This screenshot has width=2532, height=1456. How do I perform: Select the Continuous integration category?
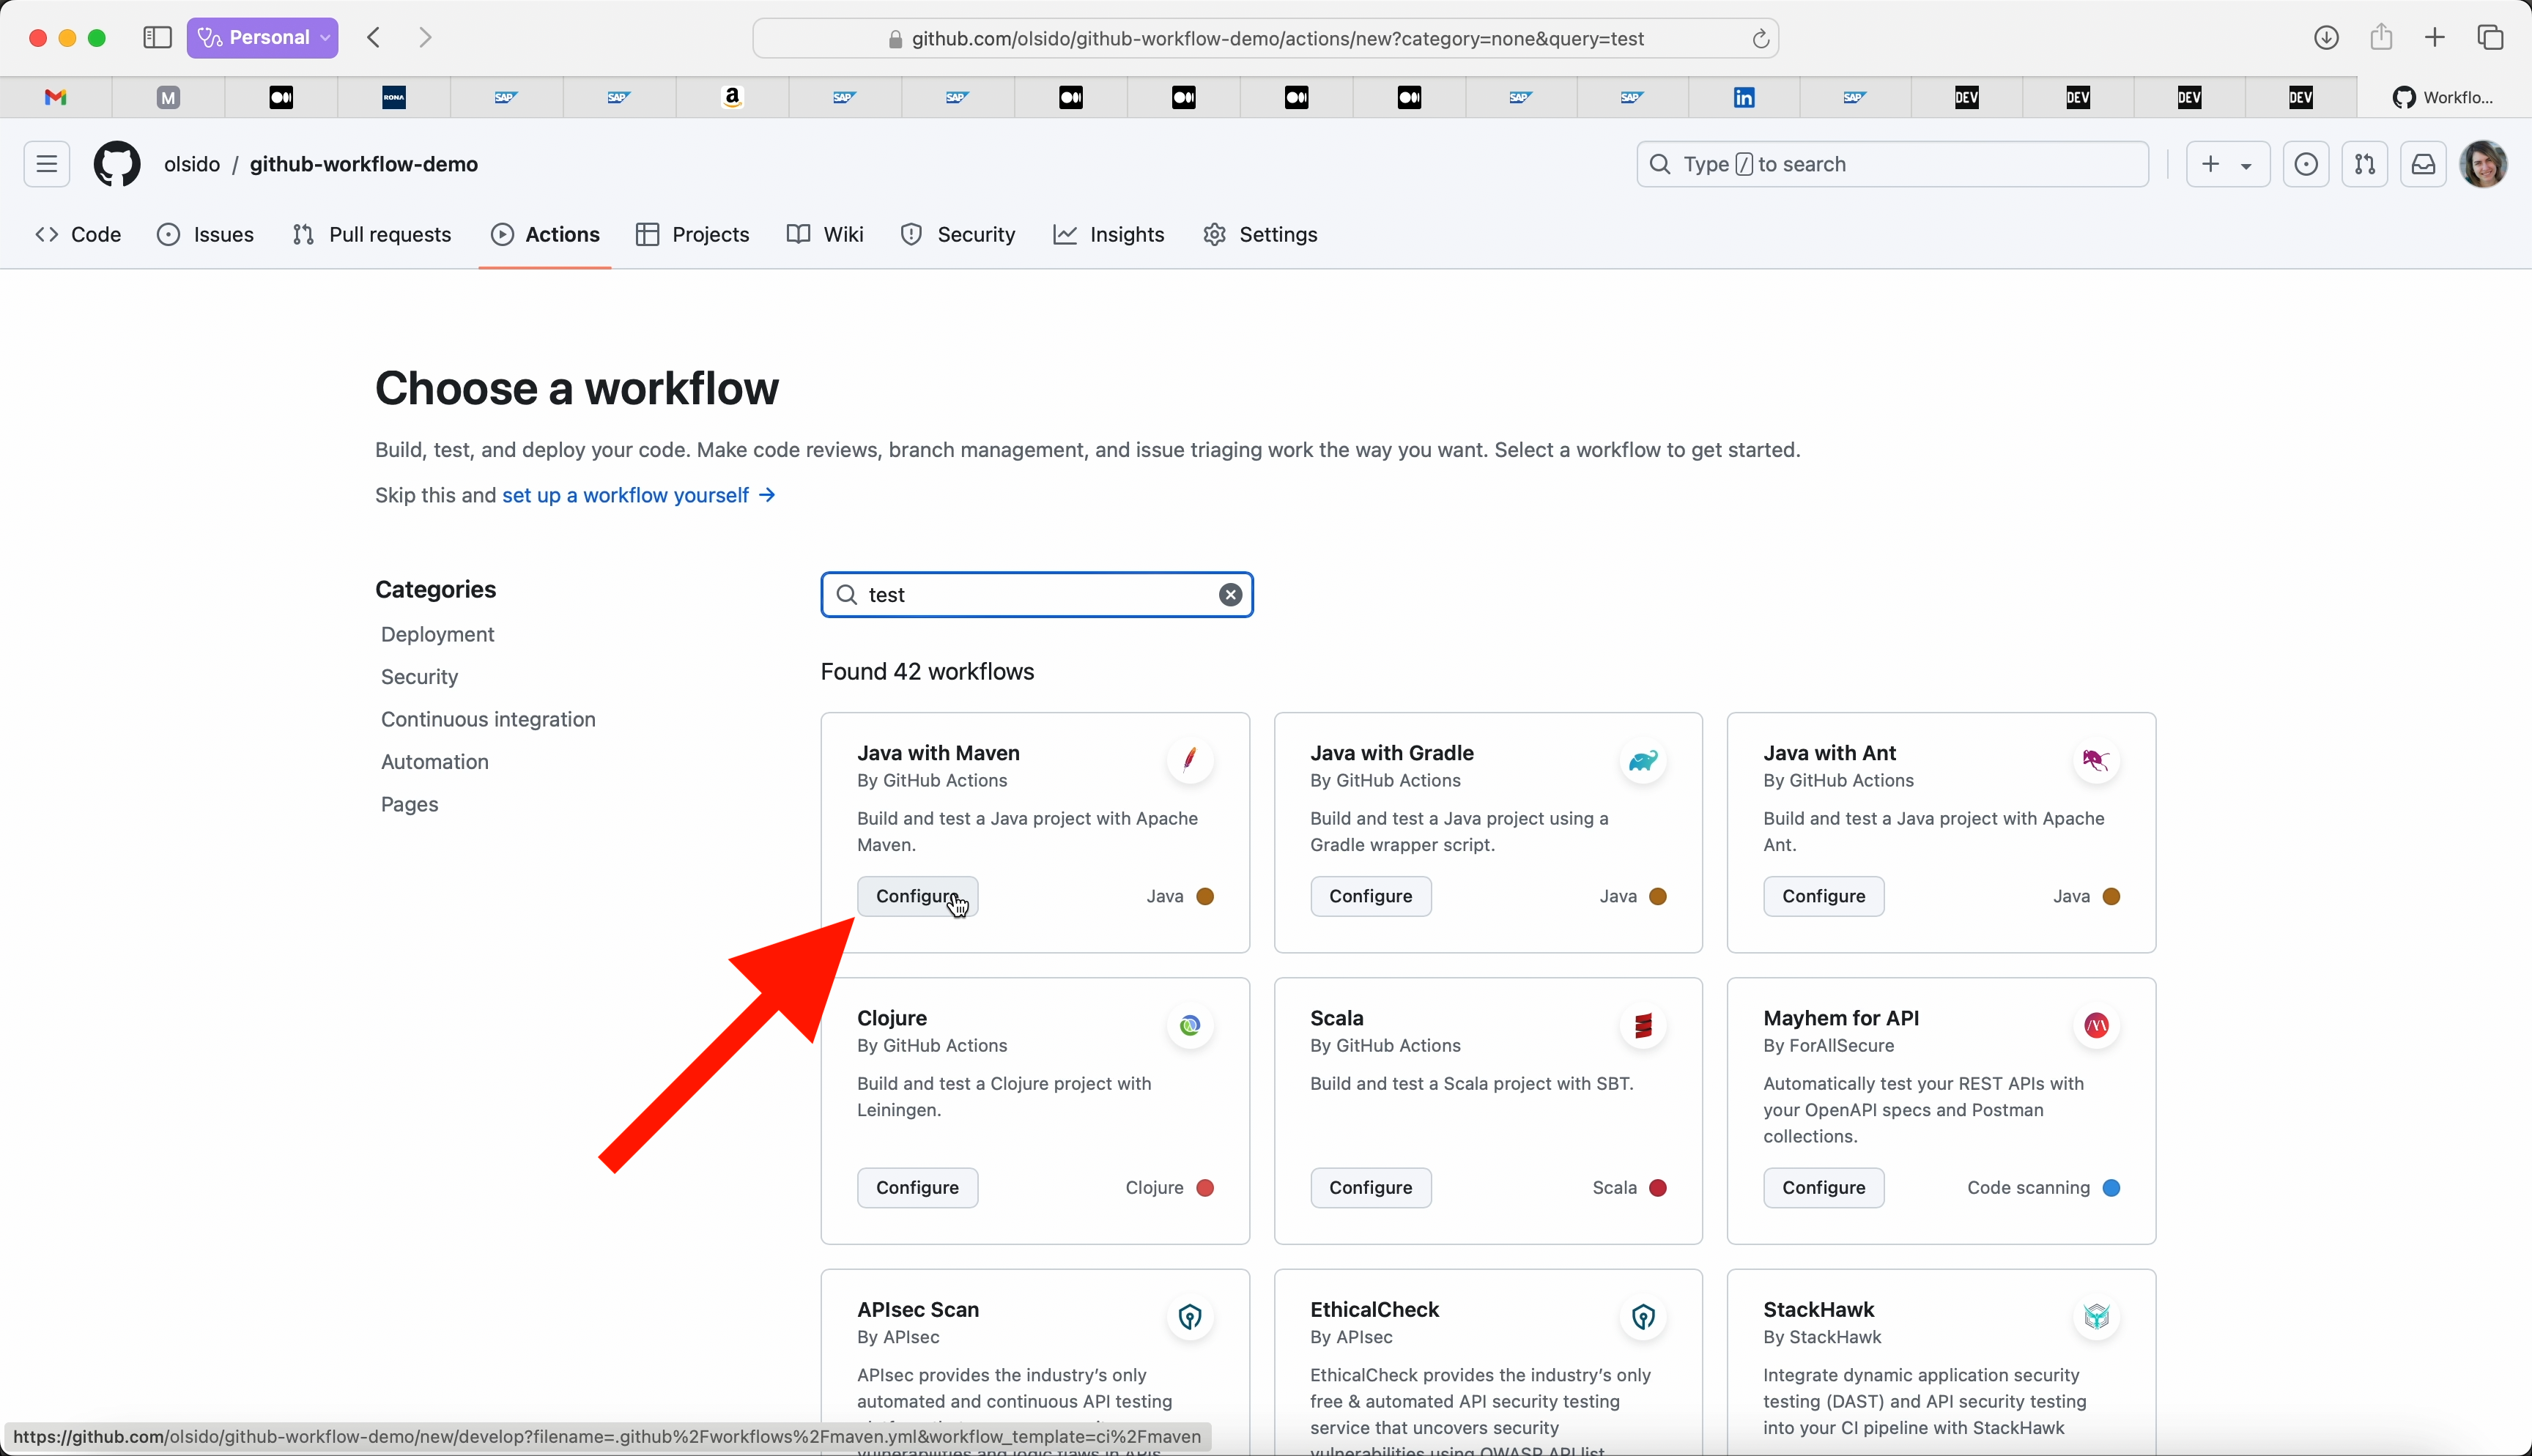488,720
